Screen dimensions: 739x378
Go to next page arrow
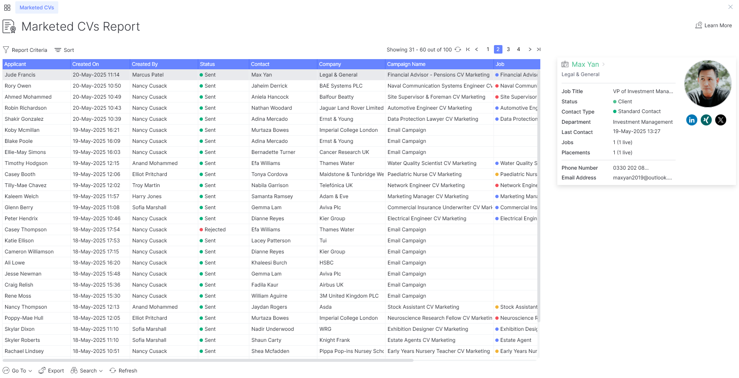click(x=530, y=49)
